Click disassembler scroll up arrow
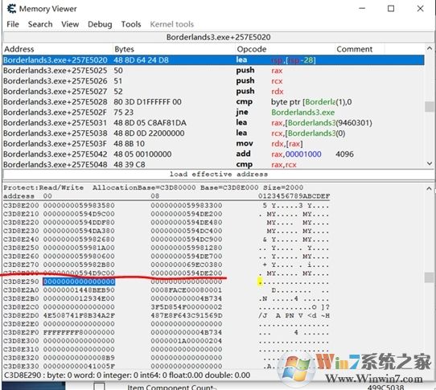The height and width of the screenshot is (390, 436). click(430, 48)
